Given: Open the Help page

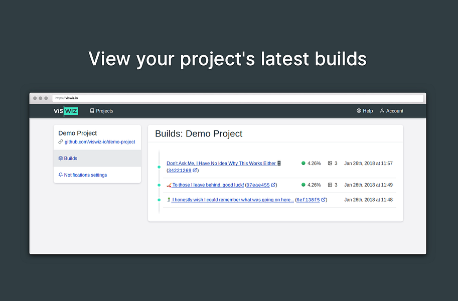Looking at the screenshot, I should click(x=365, y=111).
